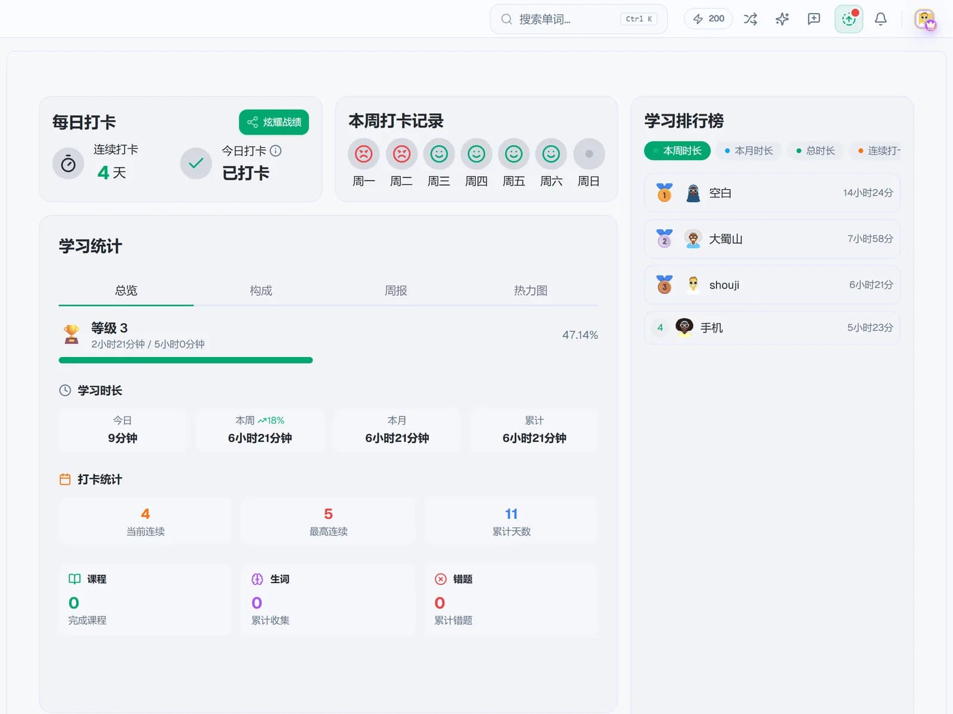Click the lightning 200 energy badge

tap(708, 19)
